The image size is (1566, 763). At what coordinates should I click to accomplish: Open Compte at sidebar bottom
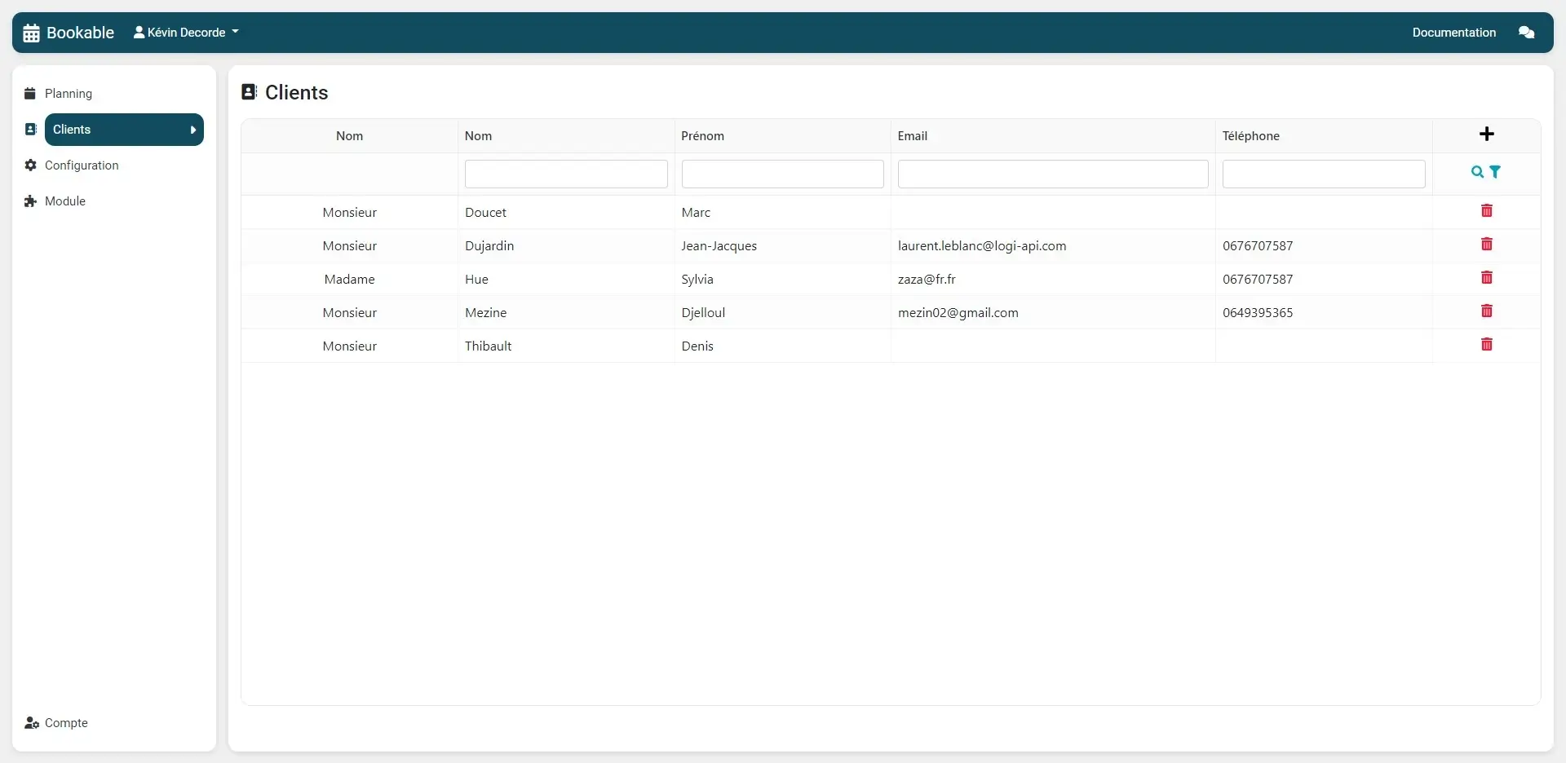point(66,723)
